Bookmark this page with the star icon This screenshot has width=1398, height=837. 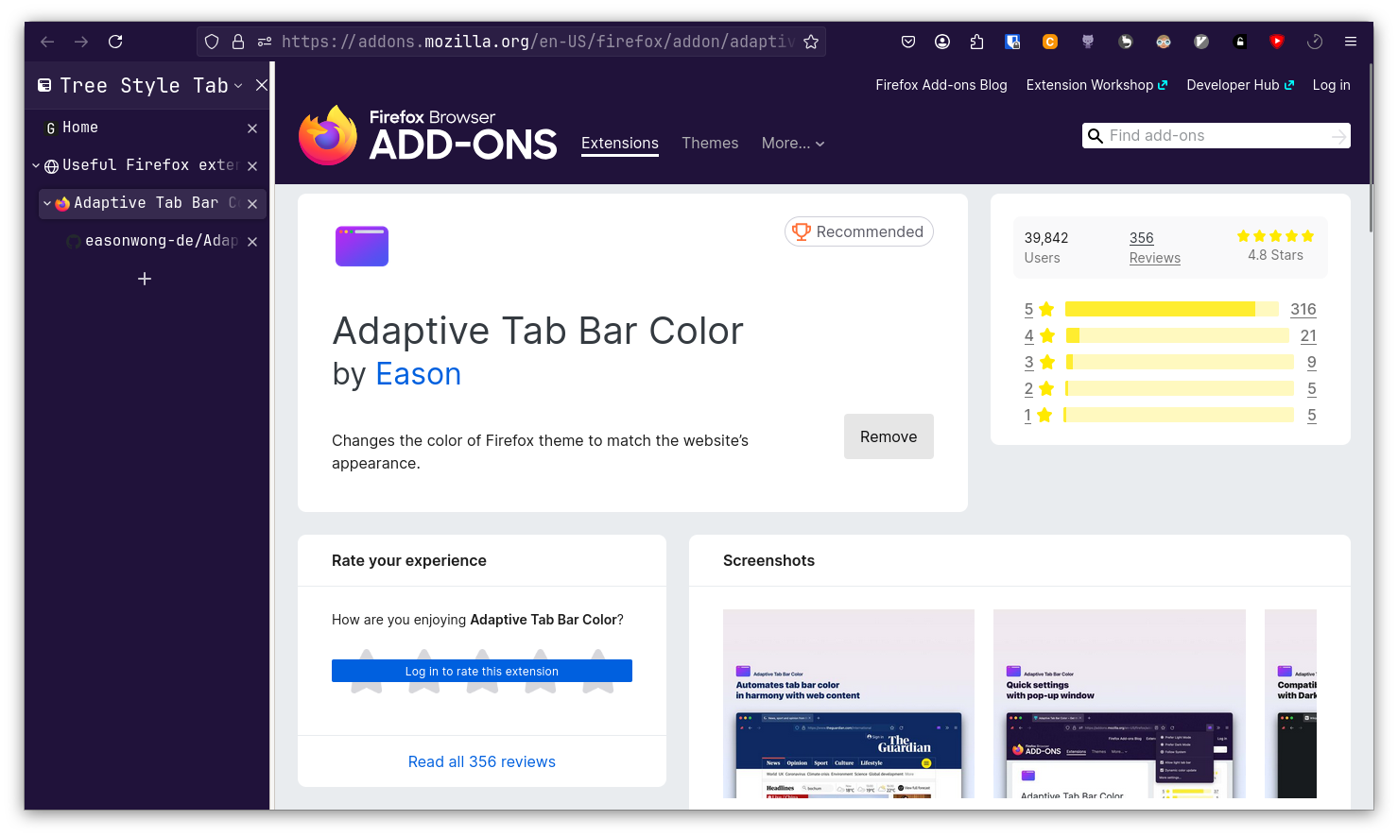pyautogui.click(x=811, y=42)
